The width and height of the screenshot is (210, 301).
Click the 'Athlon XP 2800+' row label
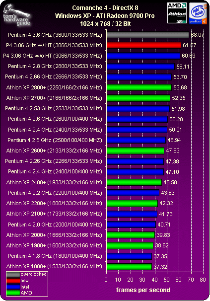pos(54,87)
